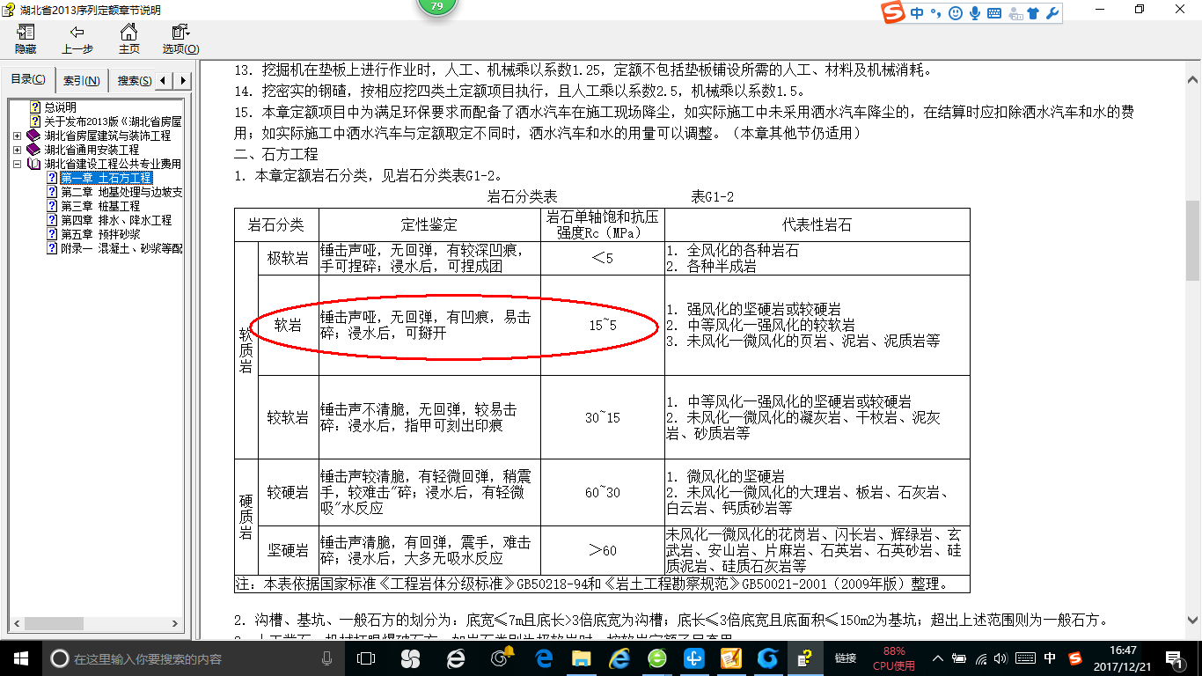Open 附录一 混凝土、砂浆等配 appendix
Image resolution: width=1202 pixels, height=676 pixels.
click(121, 248)
